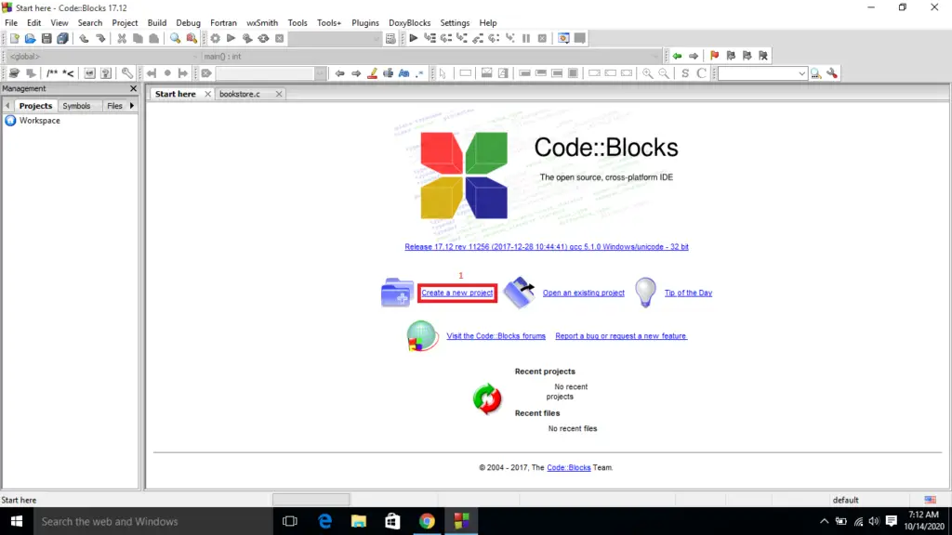Follow the Create a new project link
Viewport: 952px width, 535px height.
pyautogui.click(x=456, y=292)
